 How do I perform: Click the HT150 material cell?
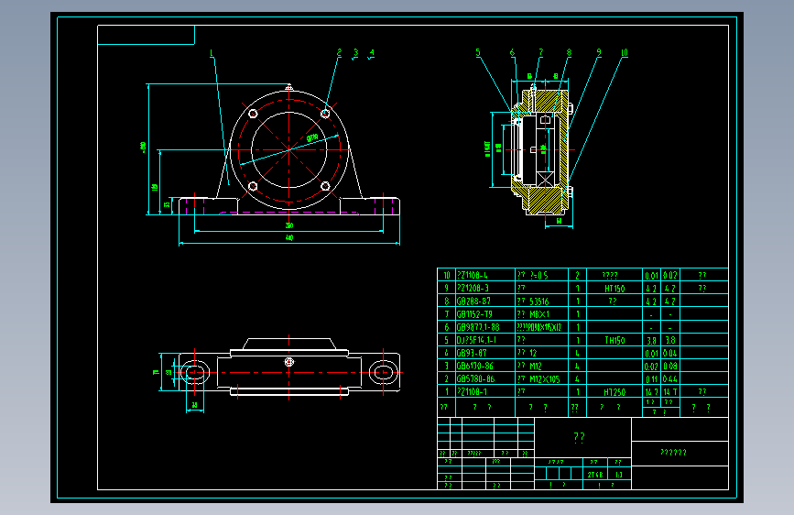pyautogui.click(x=615, y=289)
